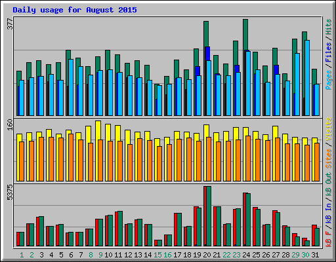This screenshot has height=262, width=336.
Task: Click the 'kB F' legend label
Action: coord(329,238)
